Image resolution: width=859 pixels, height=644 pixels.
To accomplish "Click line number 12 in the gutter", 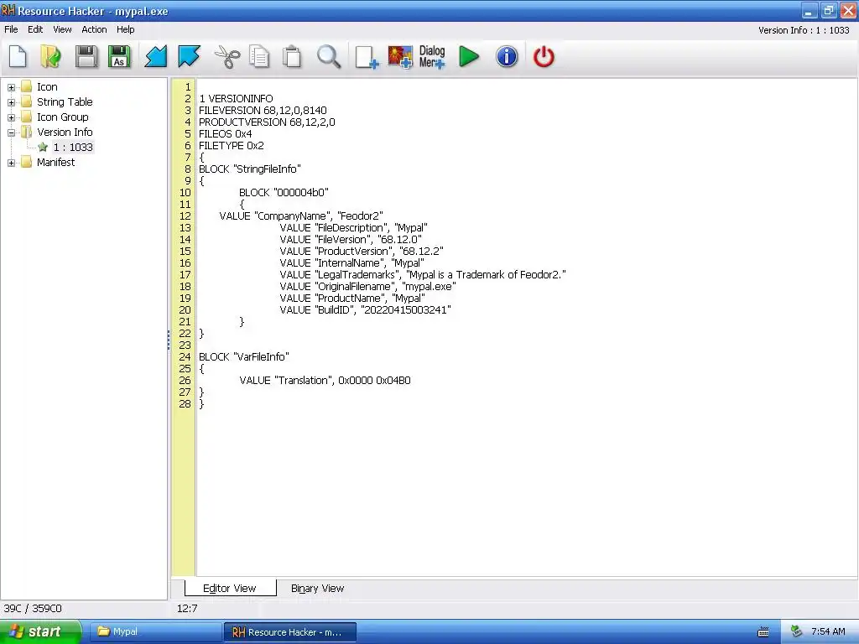I will 185,216.
